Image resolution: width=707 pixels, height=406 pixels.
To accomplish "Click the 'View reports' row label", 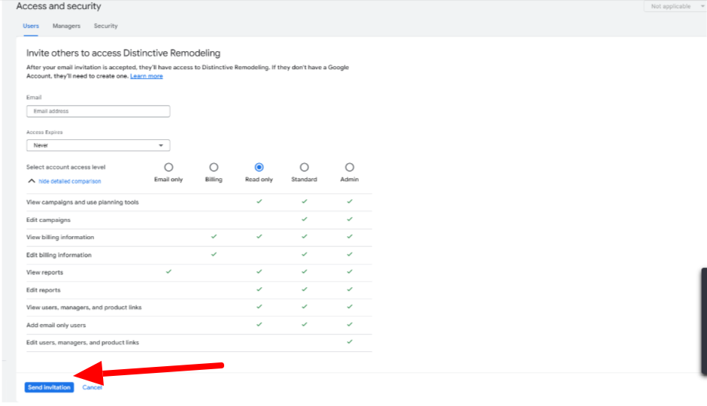I will pos(44,273).
